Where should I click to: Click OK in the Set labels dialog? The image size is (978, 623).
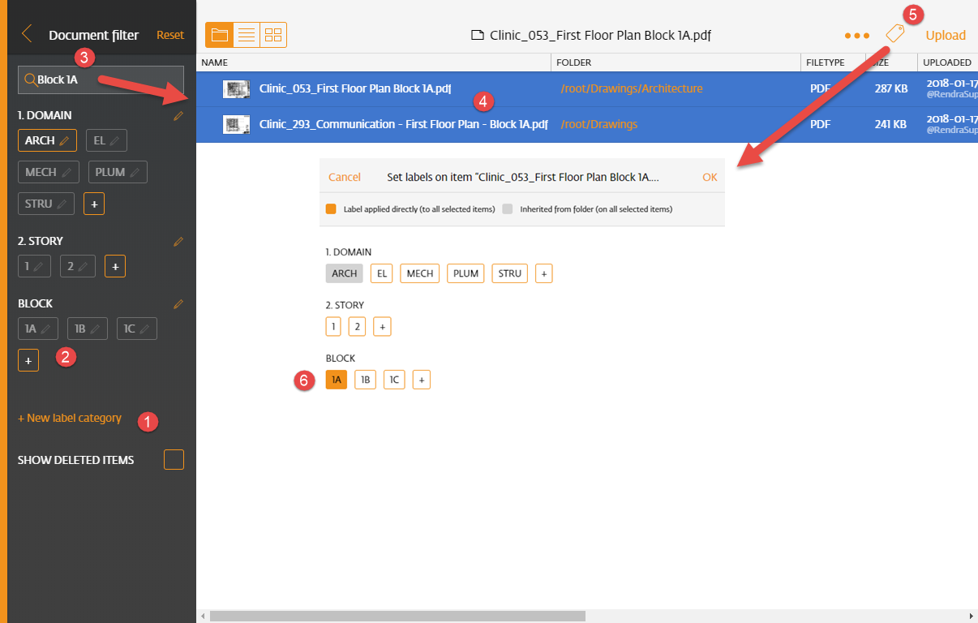coord(710,177)
